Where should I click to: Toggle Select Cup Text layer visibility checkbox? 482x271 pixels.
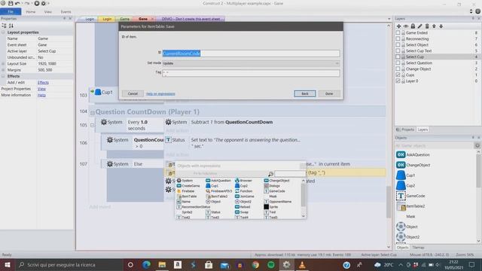(x=398, y=50)
